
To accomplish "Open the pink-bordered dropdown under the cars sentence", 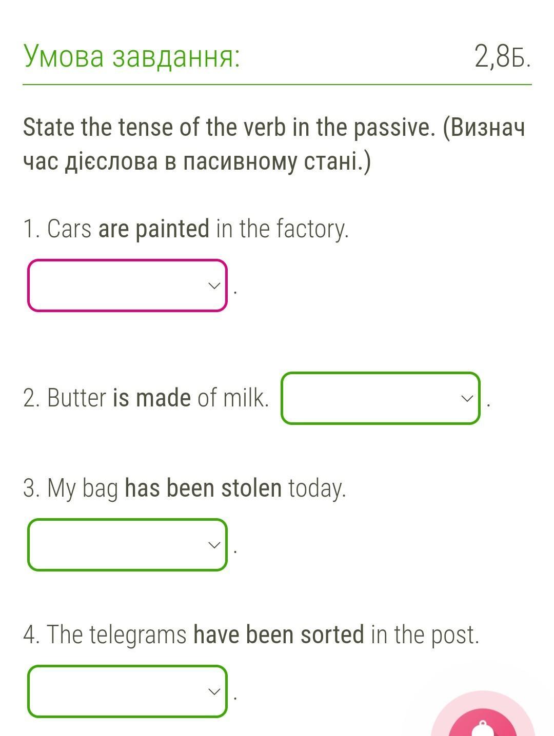I will click(127, 285).
